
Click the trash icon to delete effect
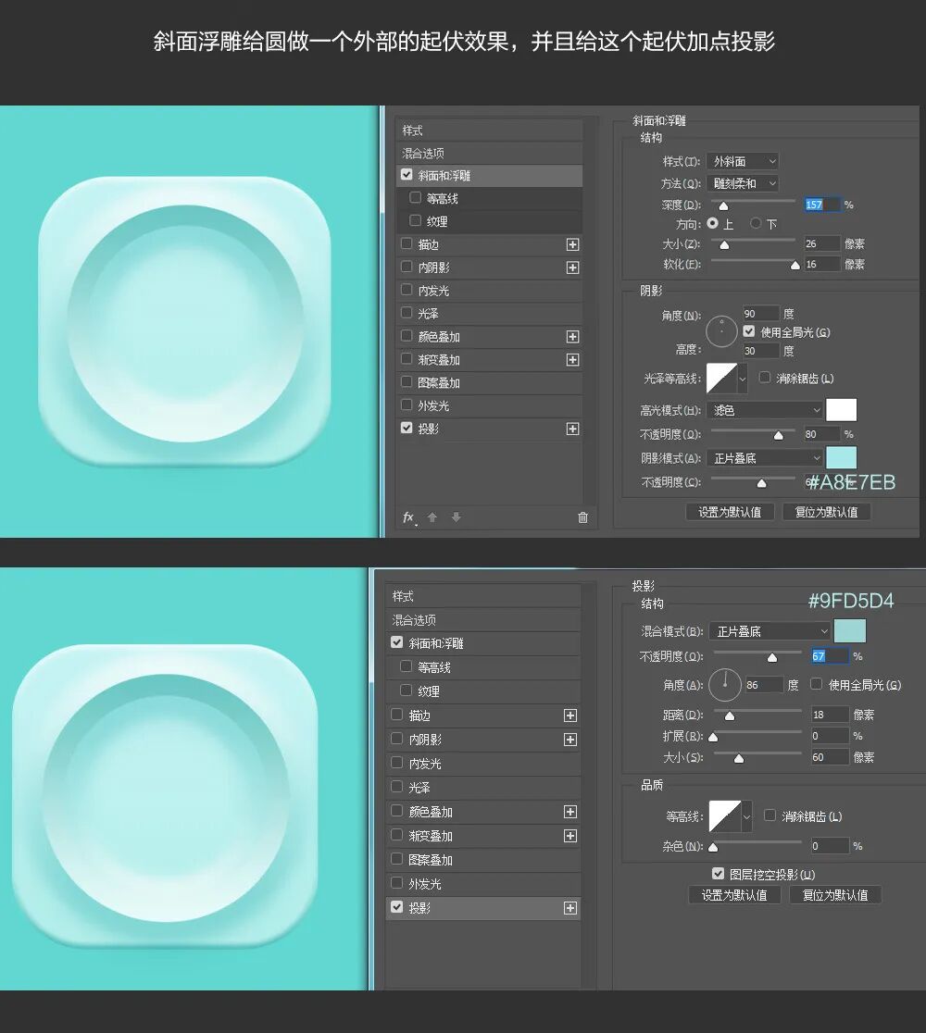[x=582, y=517]
